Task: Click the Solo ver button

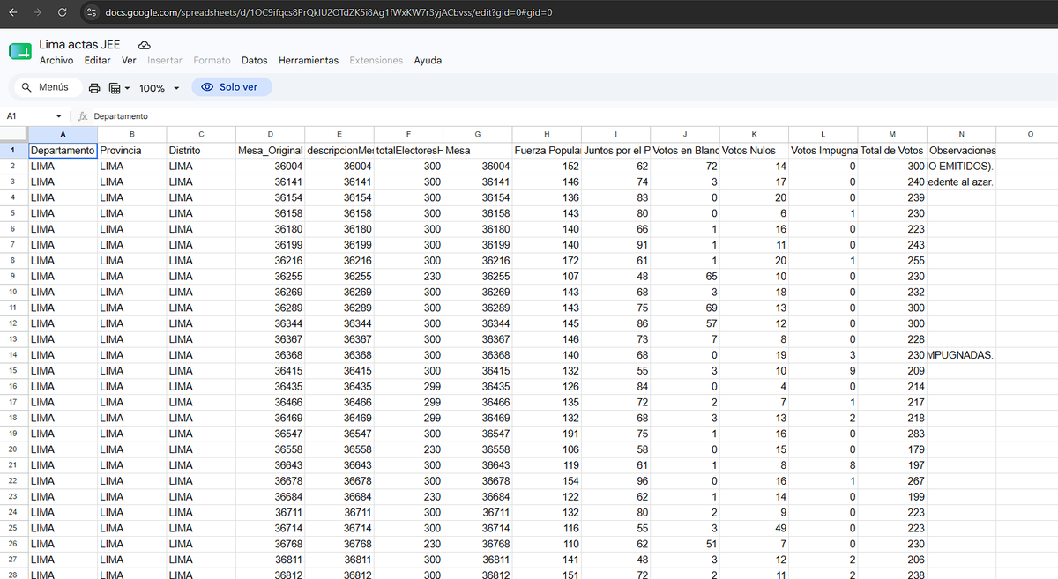Action: click(x=232, y=87)
